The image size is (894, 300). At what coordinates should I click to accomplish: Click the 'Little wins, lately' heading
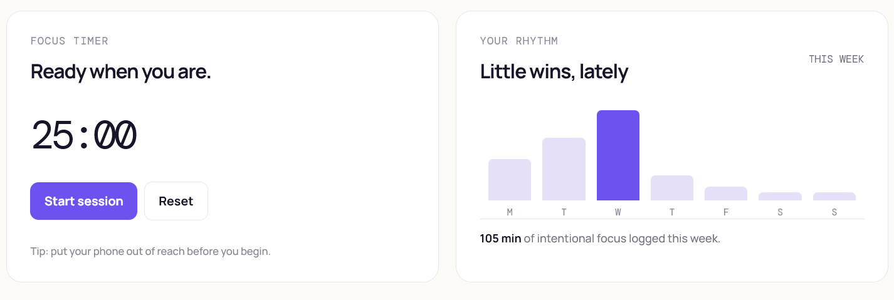point(554,71)
